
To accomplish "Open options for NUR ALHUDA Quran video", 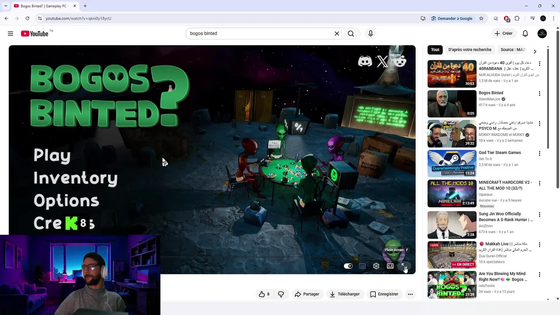I will point(539,63).
